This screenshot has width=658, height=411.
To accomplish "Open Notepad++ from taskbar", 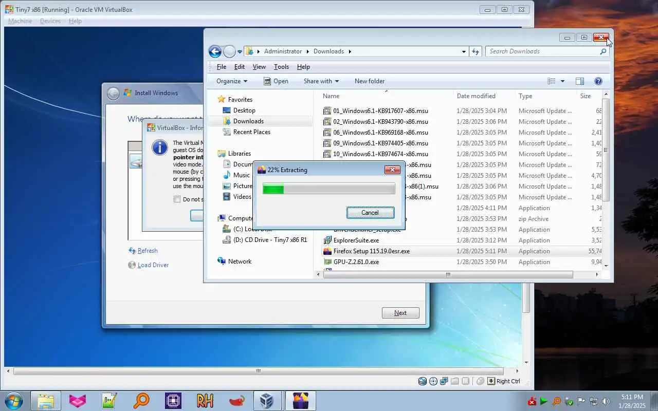I will [x=109, y=401].
